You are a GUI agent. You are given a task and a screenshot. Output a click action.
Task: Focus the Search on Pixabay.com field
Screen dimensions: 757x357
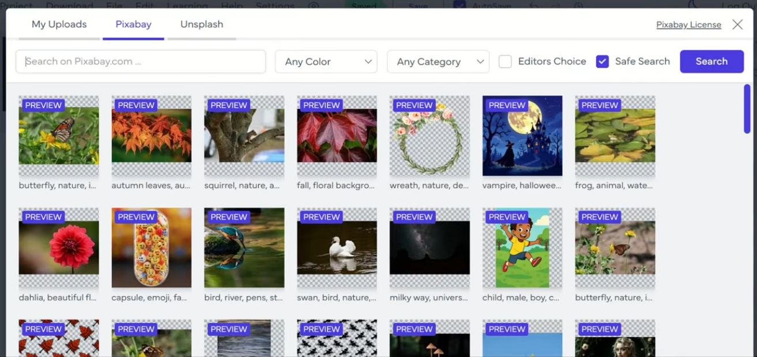click(x=141, y=62)
